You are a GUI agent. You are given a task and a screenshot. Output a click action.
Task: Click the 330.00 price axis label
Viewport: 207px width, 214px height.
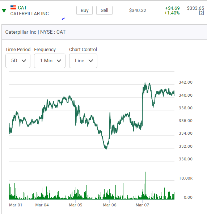point(186,159)
